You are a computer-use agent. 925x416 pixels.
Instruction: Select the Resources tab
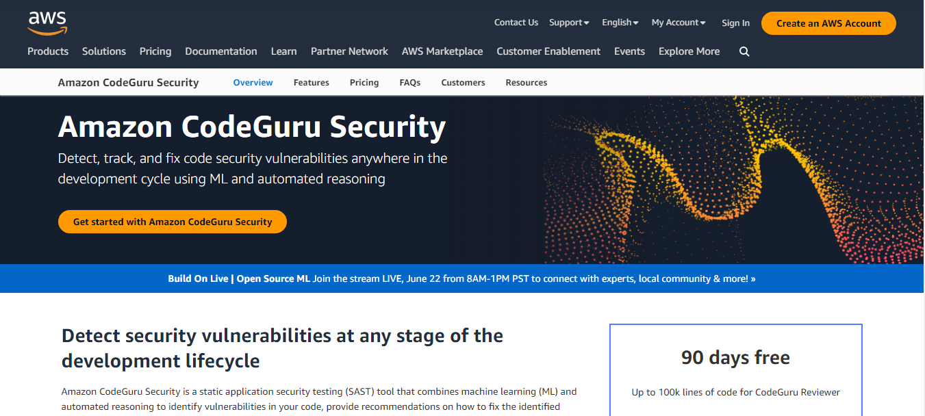click(526, 83)
